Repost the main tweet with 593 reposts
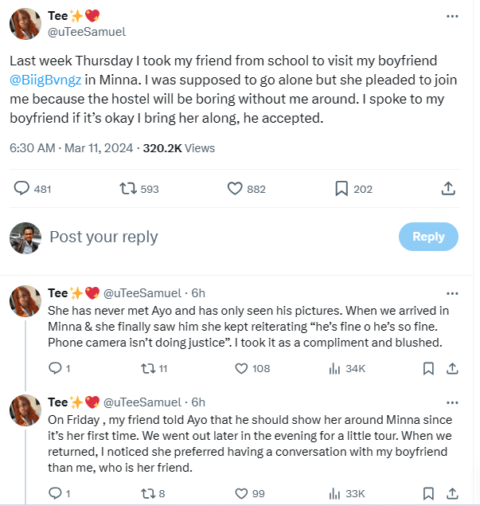Image resolution: width=480 pixels, height=506 pixels. 127,189
